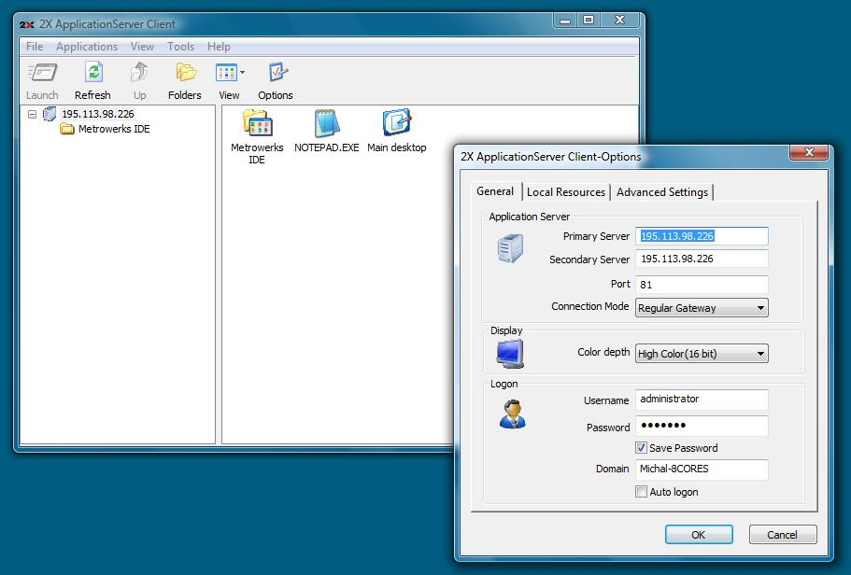The image size is (851, 575).
Task: Switch to the Local Resources tab
Action: [x=566, y=192]
